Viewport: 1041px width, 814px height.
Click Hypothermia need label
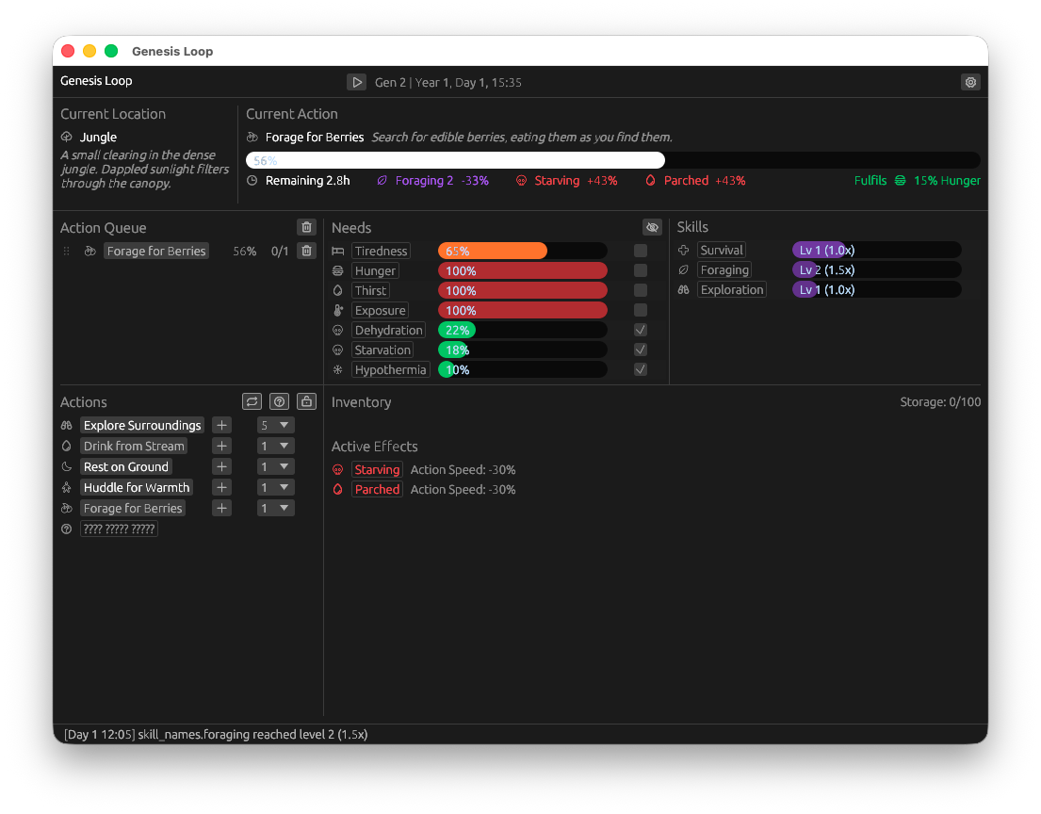point(390,370)
